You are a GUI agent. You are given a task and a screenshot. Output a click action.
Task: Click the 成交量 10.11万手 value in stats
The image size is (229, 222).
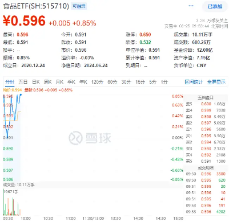(x=202, y=35)
